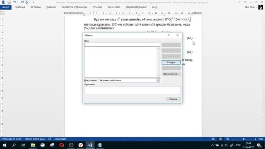Click the taskbar icon right of Word

point(100,145)
